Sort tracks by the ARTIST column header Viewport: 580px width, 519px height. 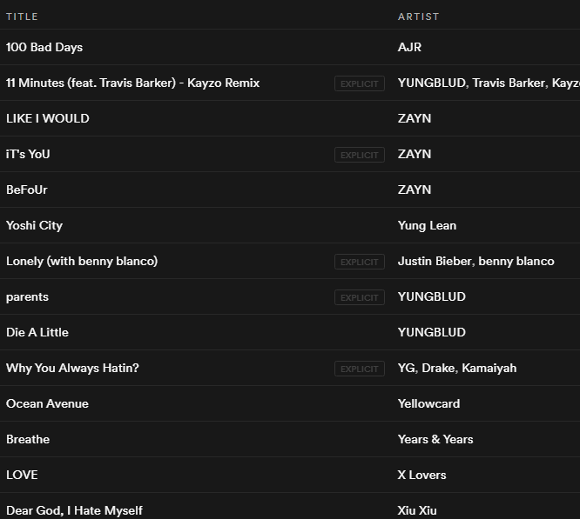[x=418, y=17]
